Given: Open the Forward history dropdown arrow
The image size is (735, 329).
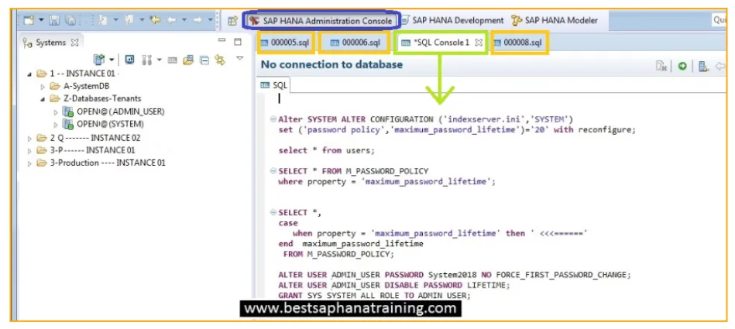Looking at the screenshot, I should [211, 20].
